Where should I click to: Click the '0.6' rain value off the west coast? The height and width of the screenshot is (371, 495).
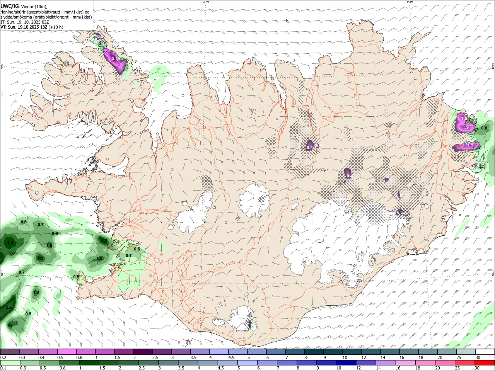[x=24, y=222]
